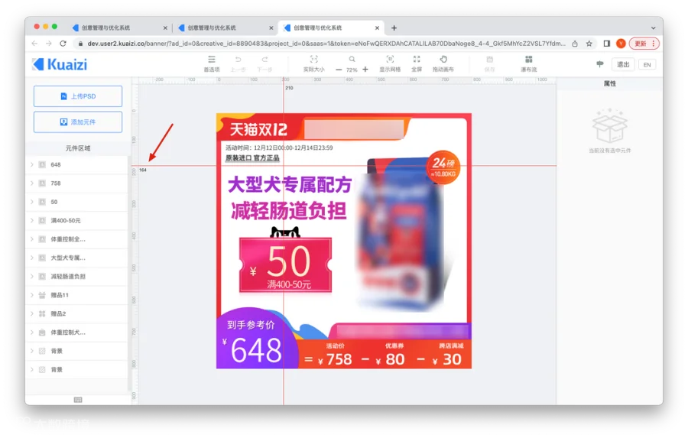688x438 pixels.
Task: Click the browser address bar URL
Action: click(326, 44)
